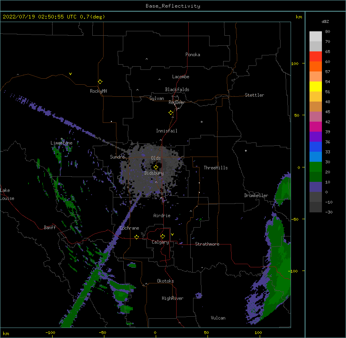Click the Innisfail town label
The height and width of the screenshot is (338, 346).
(167, 131)
